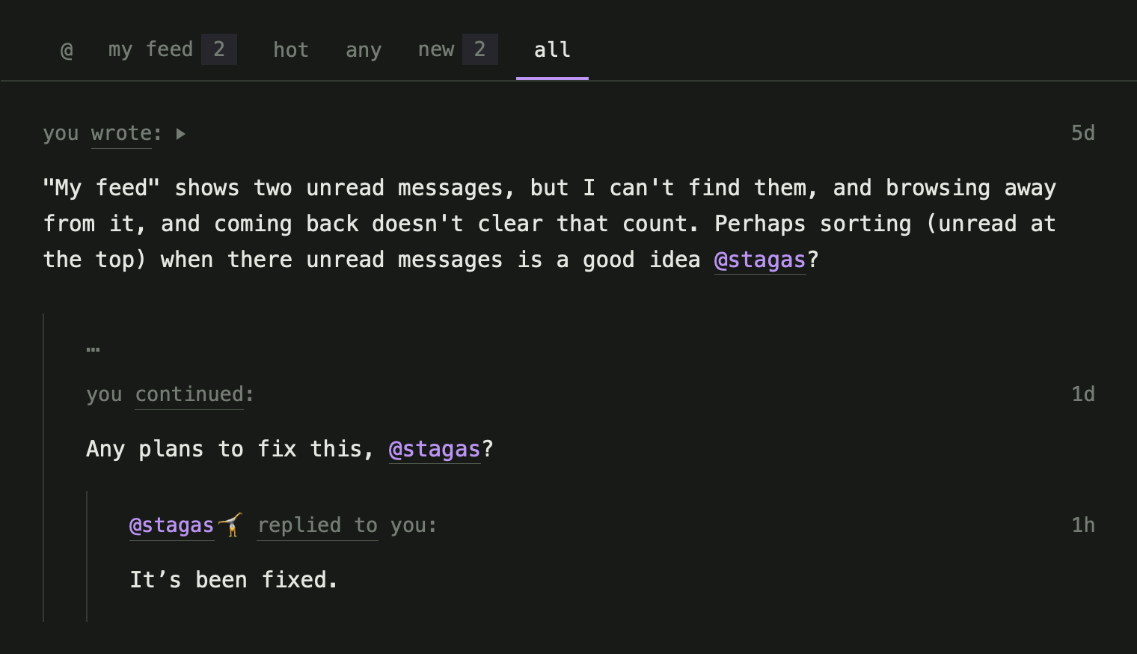The height and width of the screenshot is (654, 1137).
Task: Click the 1d timestamp of continued post
Action: tap(1083, 394)
